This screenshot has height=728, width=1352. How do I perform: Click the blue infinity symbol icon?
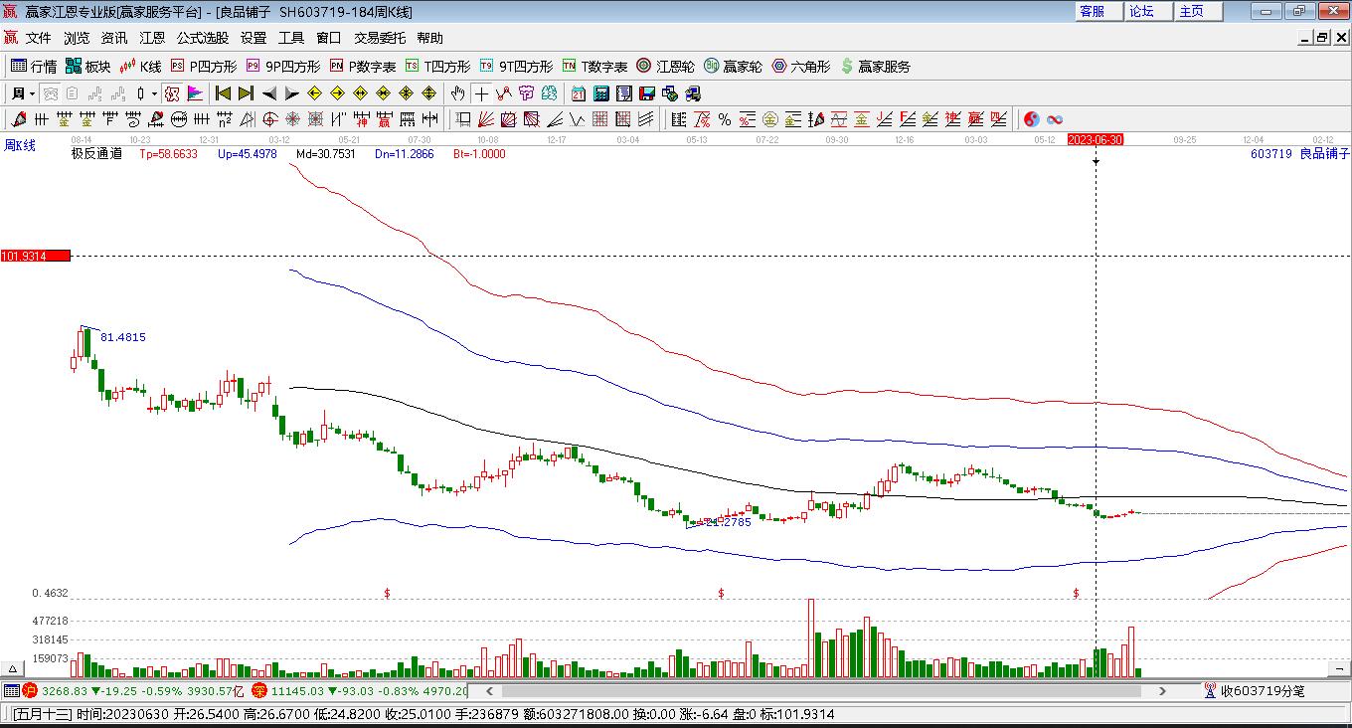[1055, 119]
